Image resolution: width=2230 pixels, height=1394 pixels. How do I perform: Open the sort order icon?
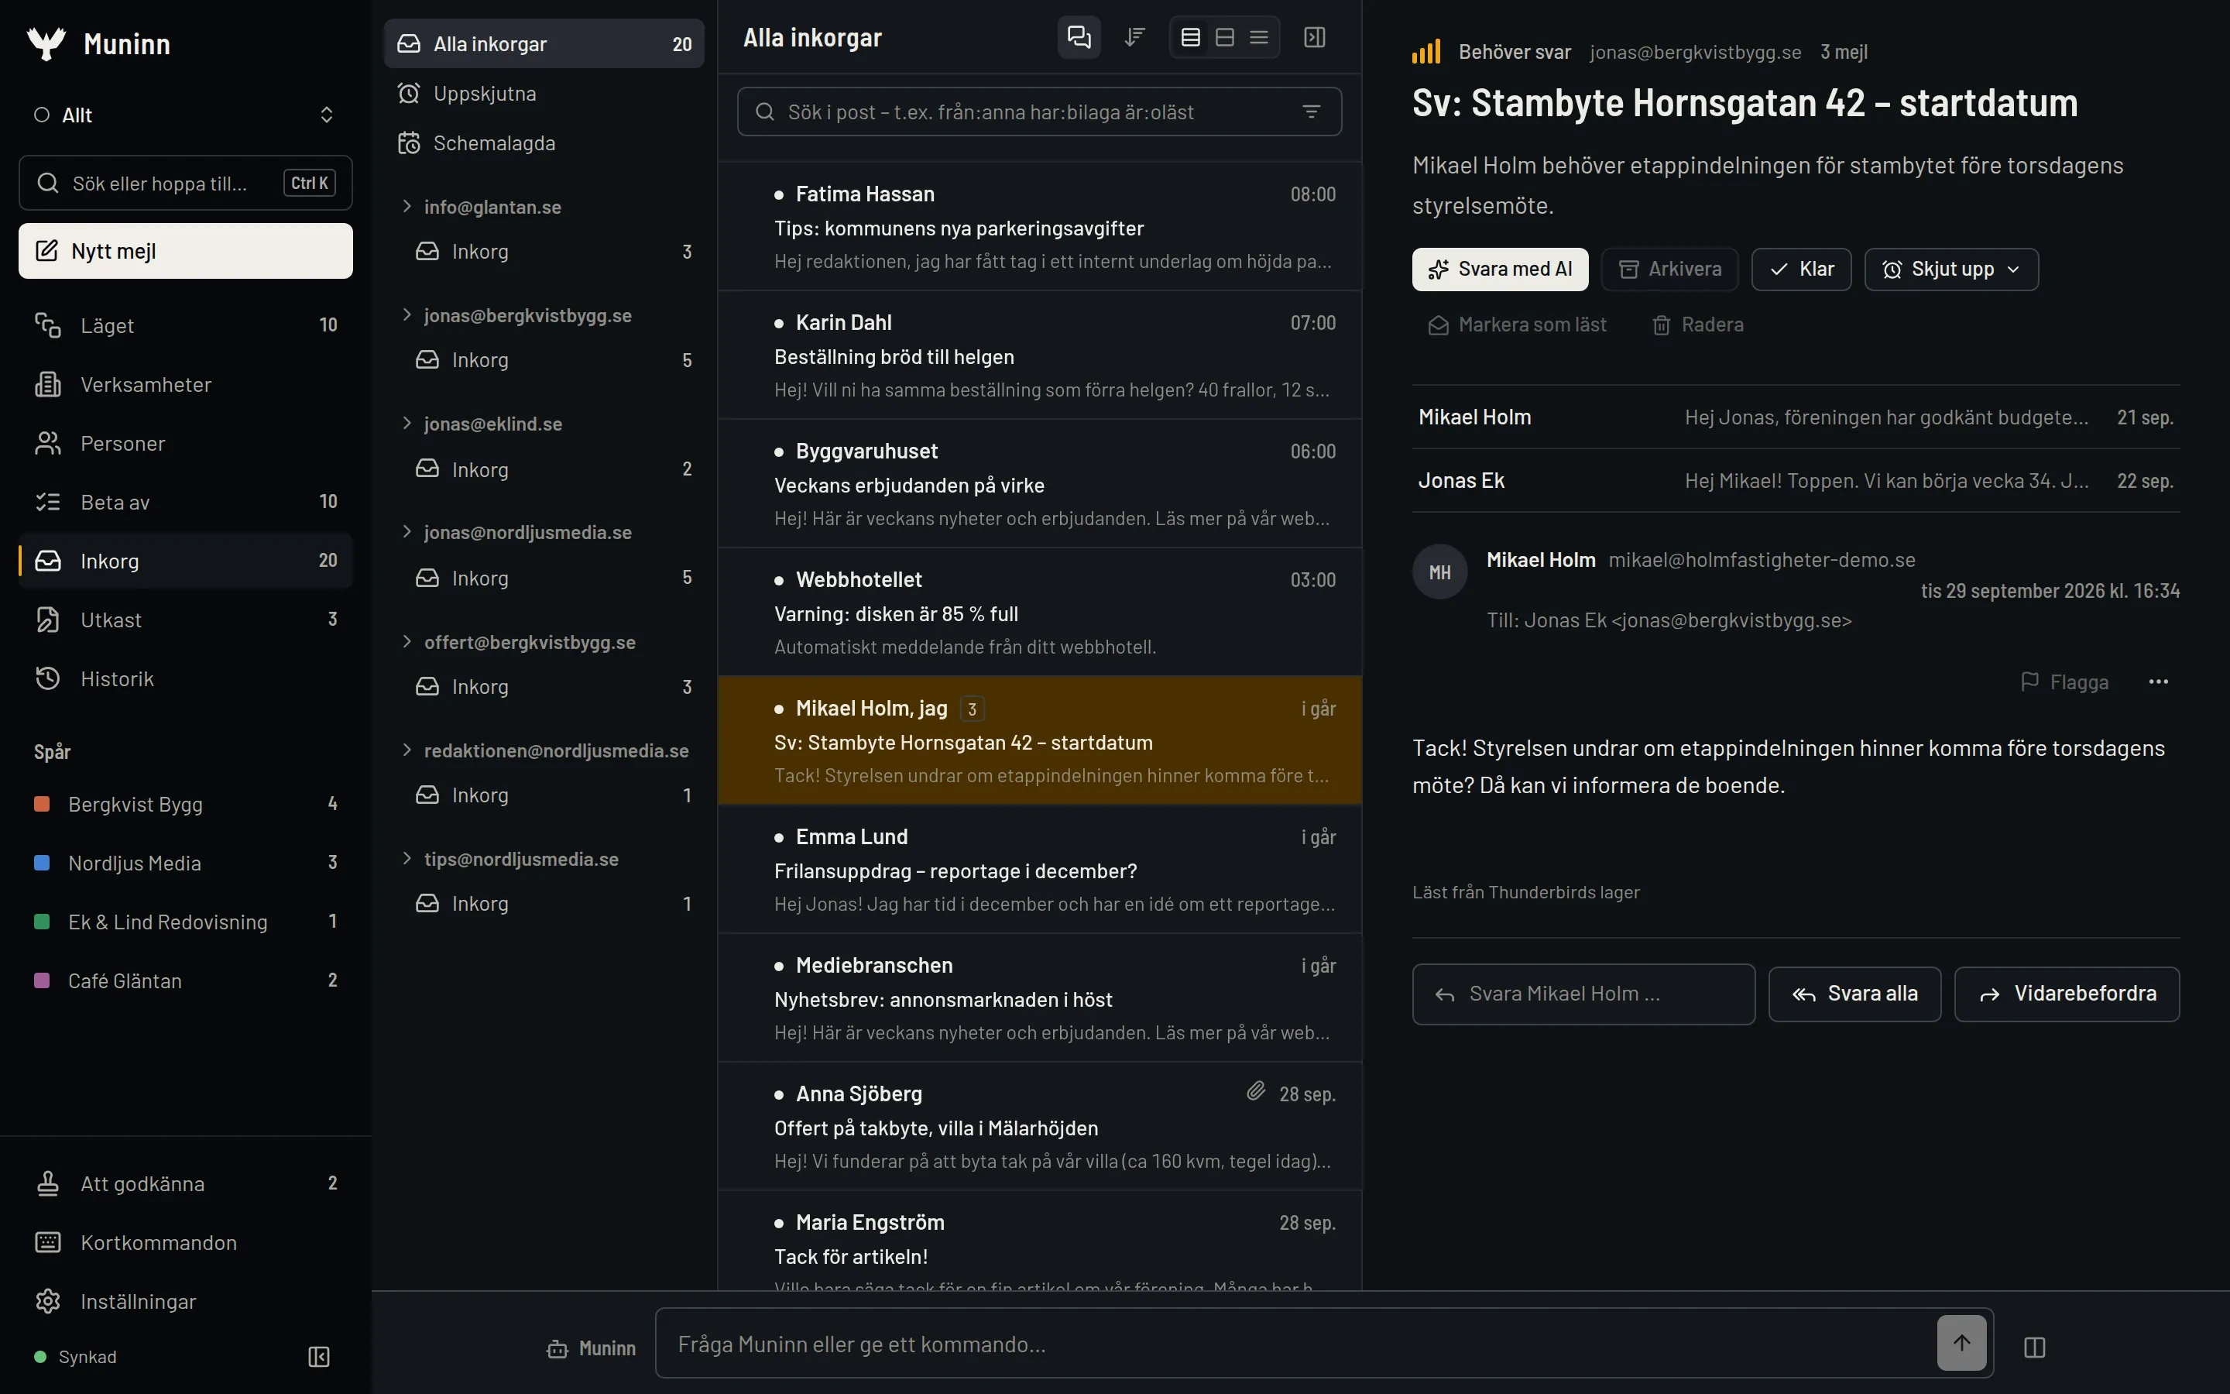point(1134,37)
